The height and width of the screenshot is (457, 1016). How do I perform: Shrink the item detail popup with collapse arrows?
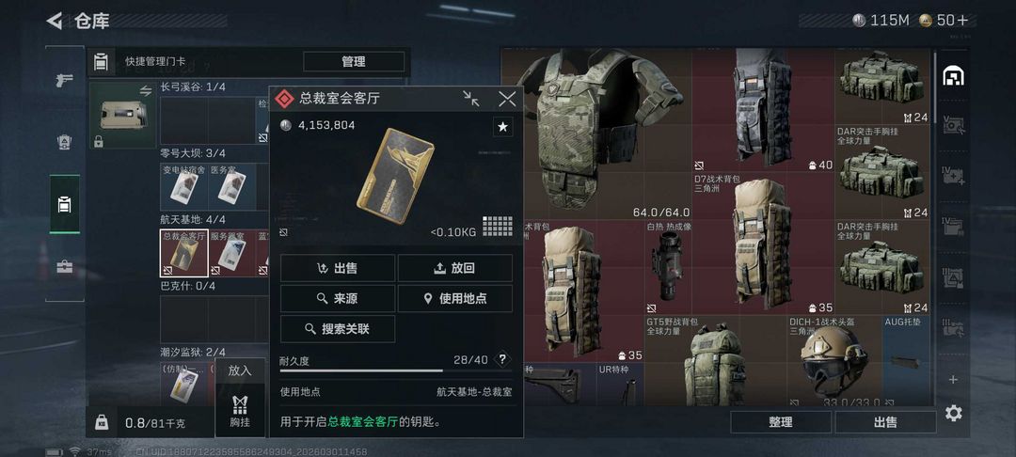pos(471,99)
